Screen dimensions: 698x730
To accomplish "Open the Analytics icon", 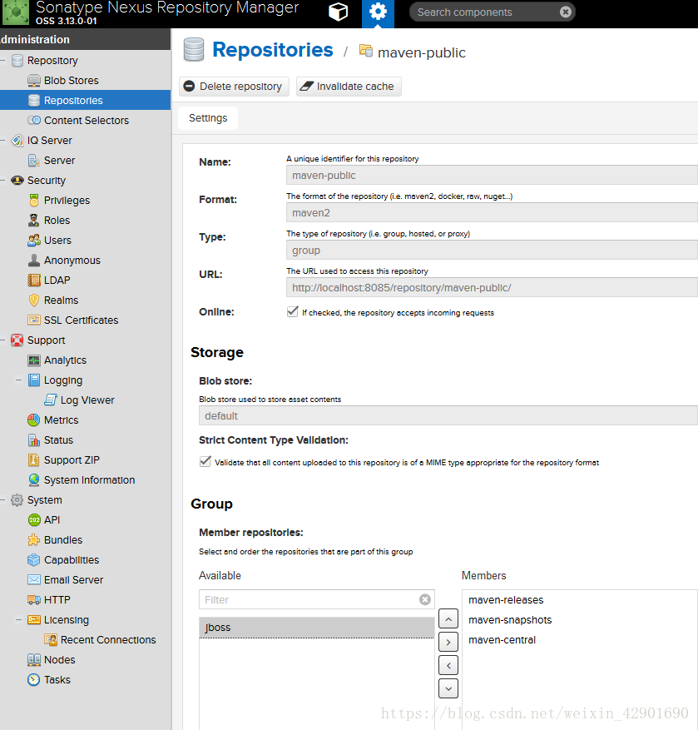I will pyautogui.click(x=34, y=360).
